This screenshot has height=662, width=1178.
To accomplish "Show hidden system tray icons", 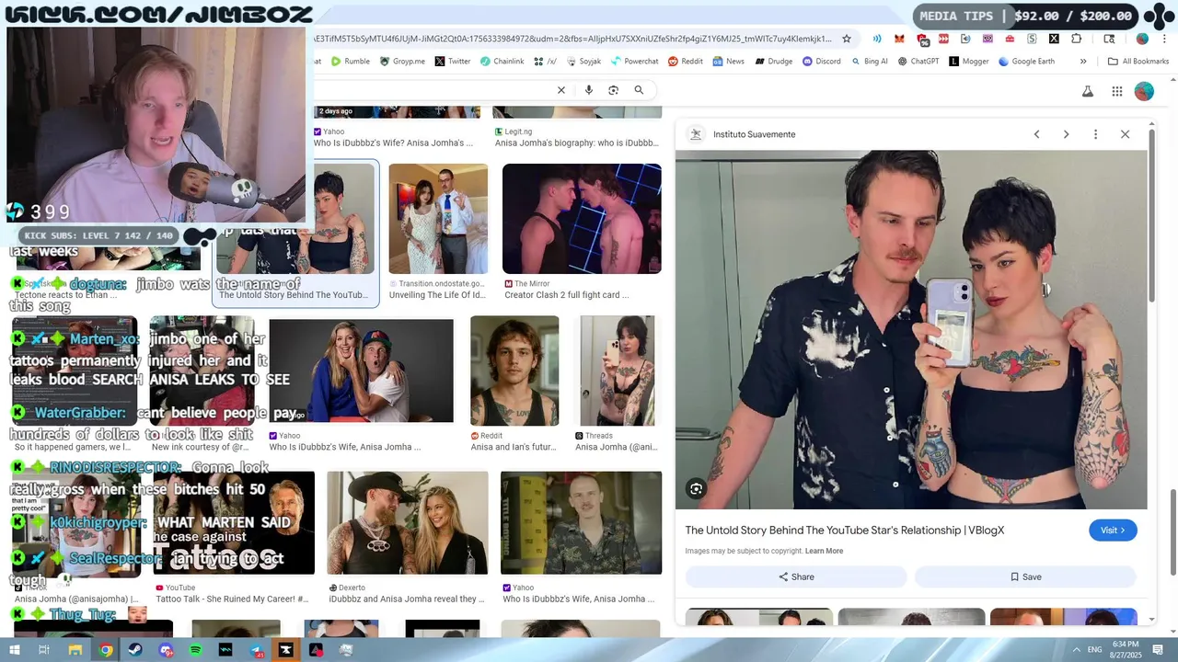I will 1077,650.
